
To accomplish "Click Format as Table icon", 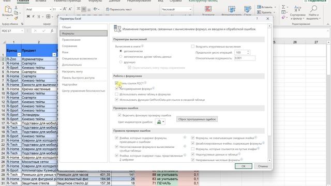I will [x=232, y=9].
